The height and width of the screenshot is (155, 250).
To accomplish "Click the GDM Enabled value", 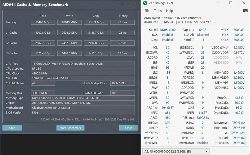I will point(167,40).
